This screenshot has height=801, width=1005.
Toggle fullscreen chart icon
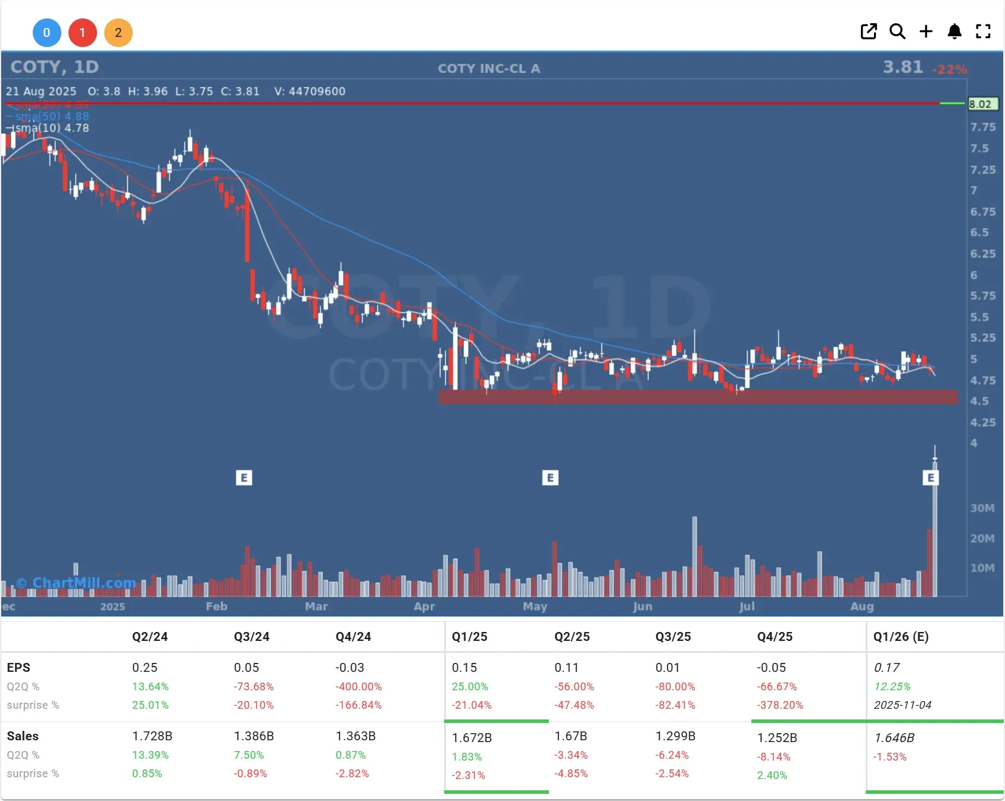coord(983,32)
